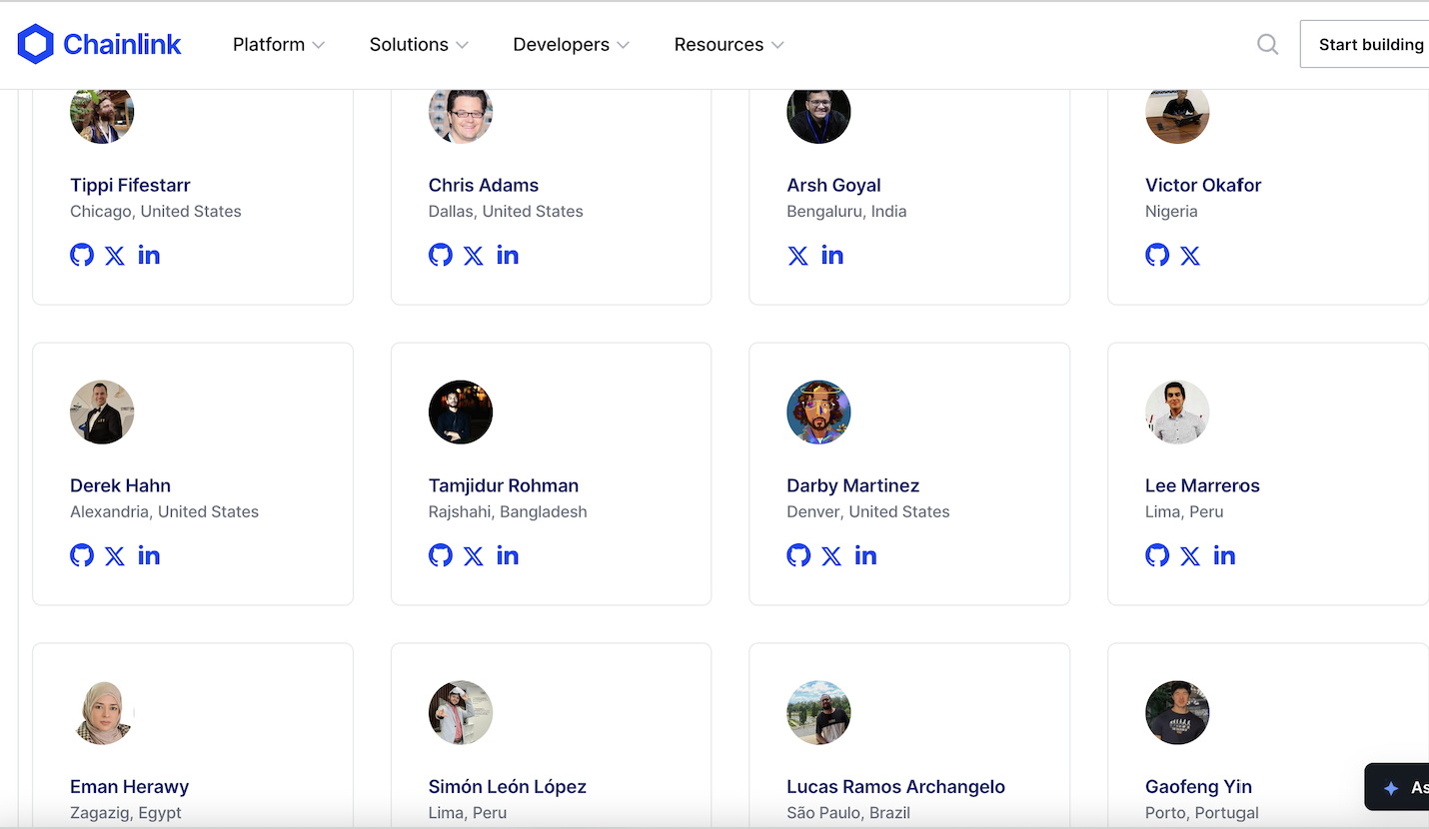Go to Chainlink home via logo

click(100, 44)
